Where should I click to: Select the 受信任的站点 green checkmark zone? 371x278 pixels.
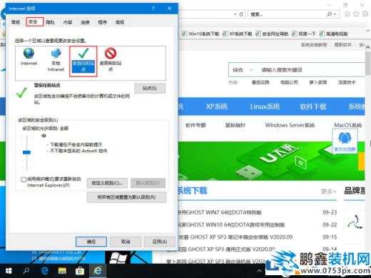83,61
